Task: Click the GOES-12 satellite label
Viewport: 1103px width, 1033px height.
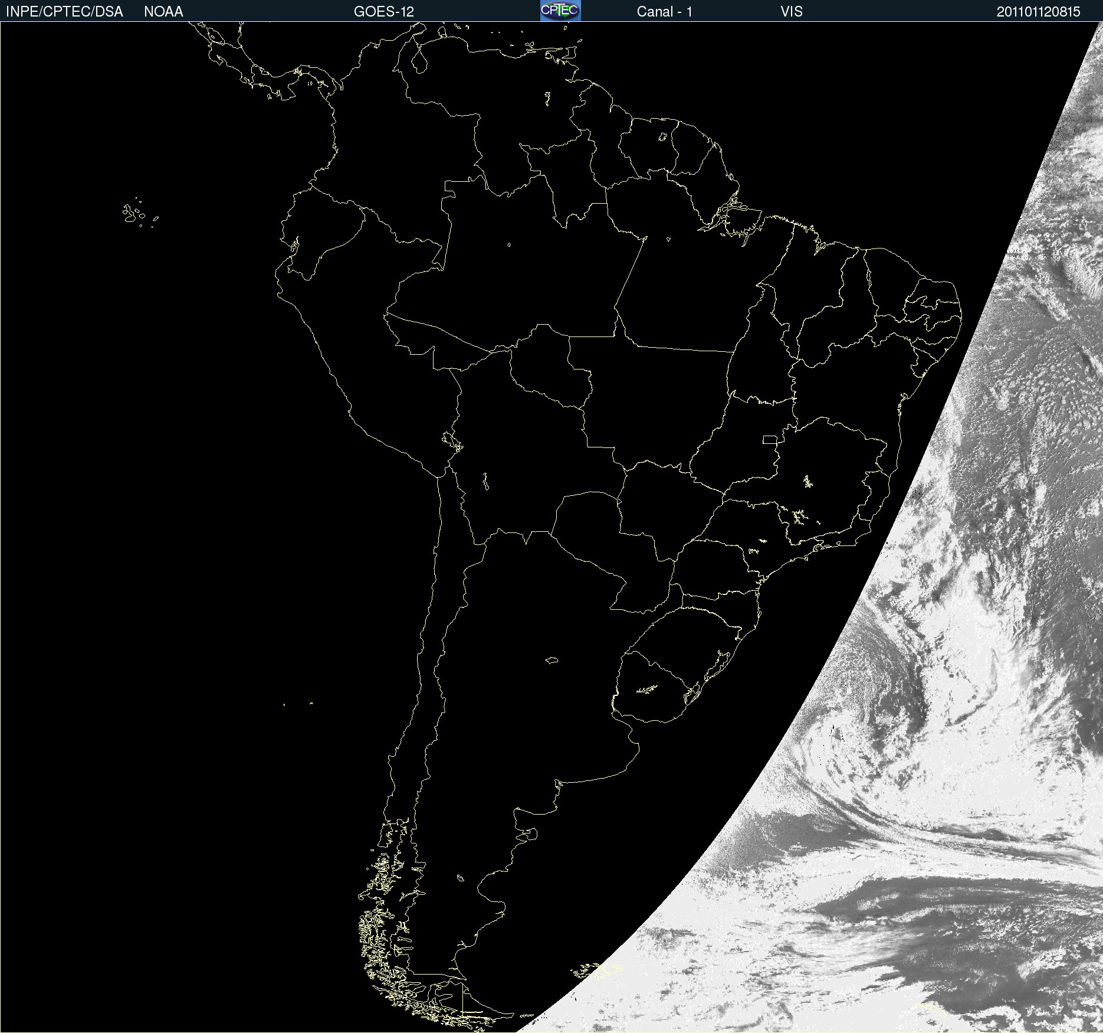Action: point(384,12)
